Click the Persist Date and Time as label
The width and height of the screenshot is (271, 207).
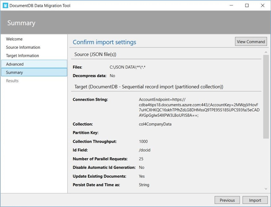tap(96, 185)
